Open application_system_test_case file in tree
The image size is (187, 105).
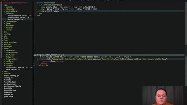coord(19,67)
